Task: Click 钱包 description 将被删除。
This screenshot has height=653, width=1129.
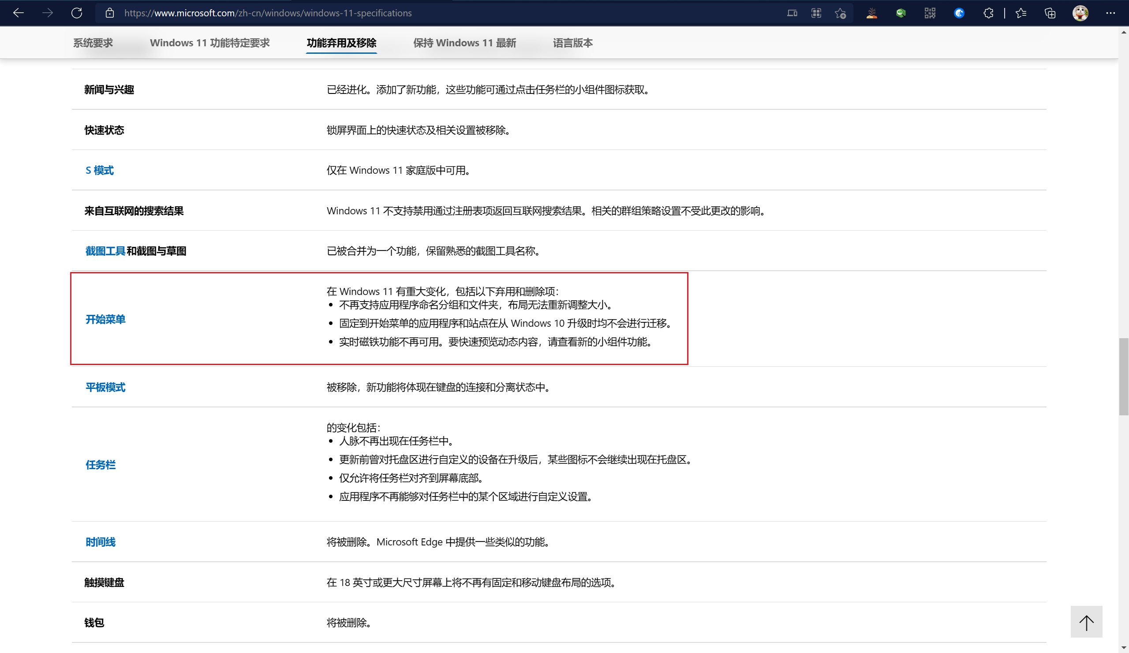Action: pos(349,622)
